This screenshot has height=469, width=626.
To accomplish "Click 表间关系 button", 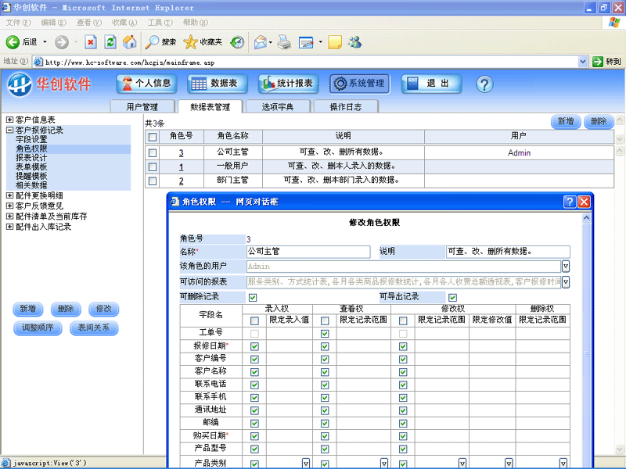I will [x=94, y=328].
